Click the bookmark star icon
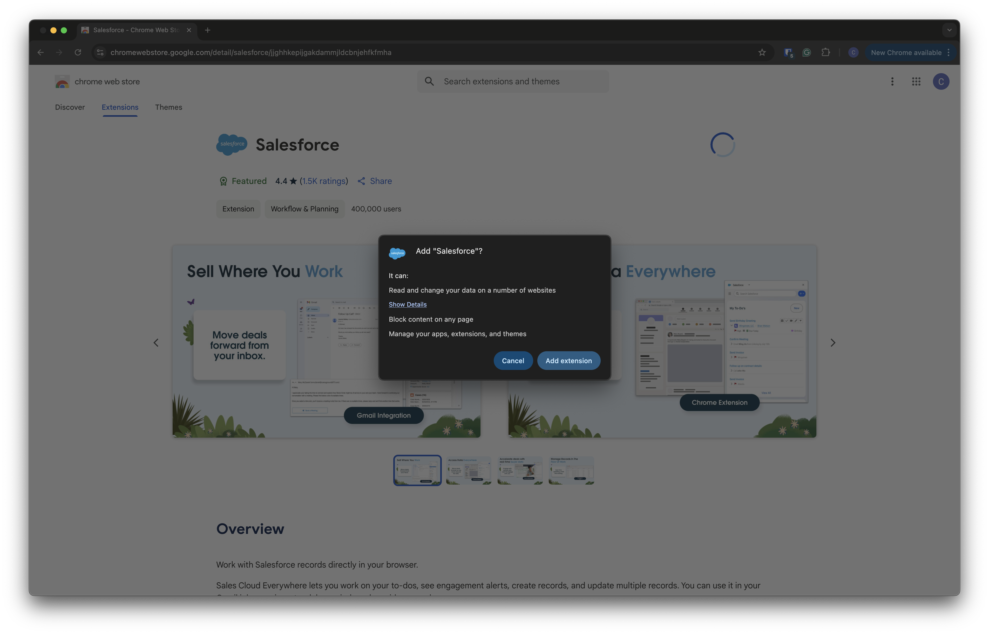Screen dimensions: 989x634 (x=762, y=52)
